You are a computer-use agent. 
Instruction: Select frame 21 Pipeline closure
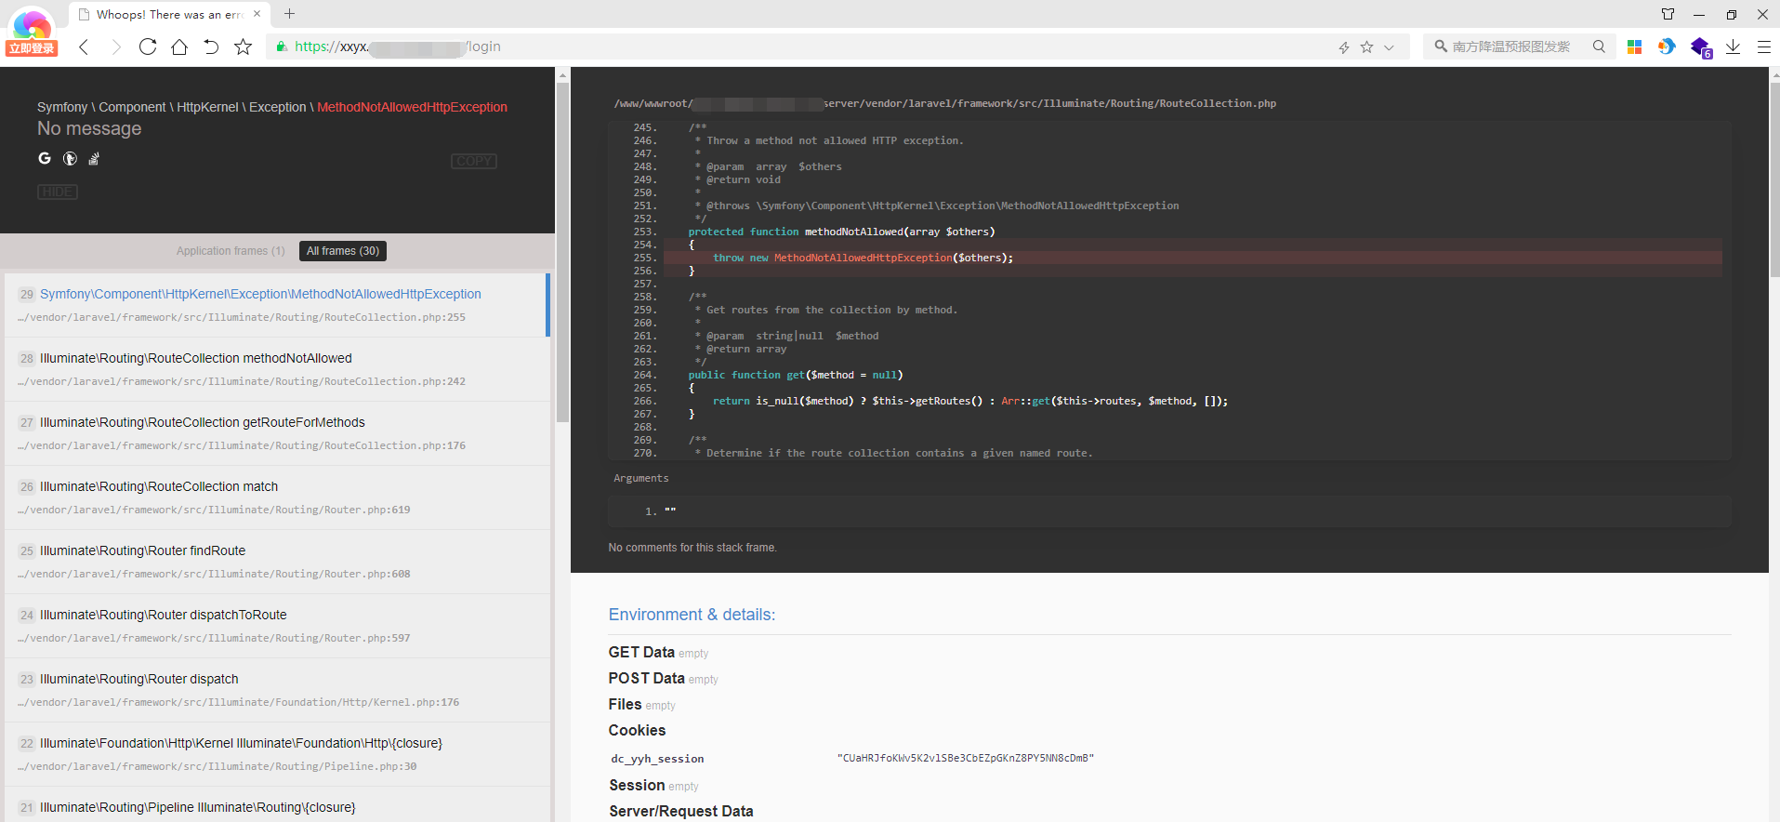tap(277, 805)
